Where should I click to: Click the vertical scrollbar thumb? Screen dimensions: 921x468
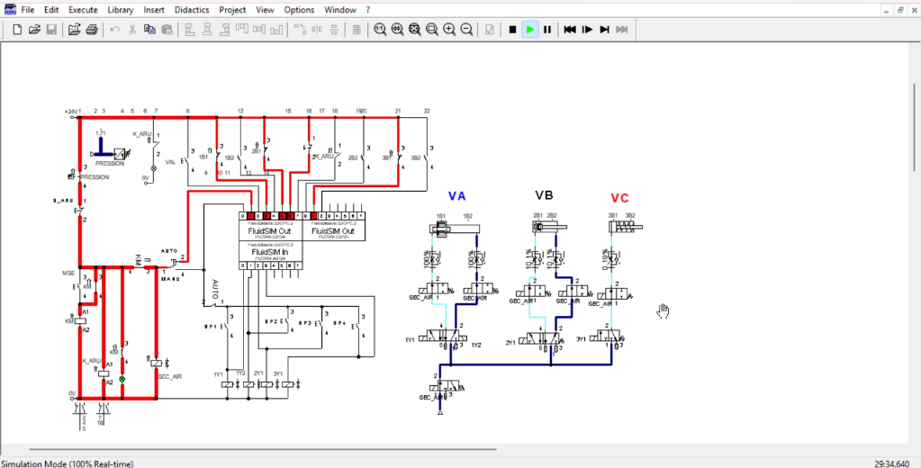coord(914,126)
